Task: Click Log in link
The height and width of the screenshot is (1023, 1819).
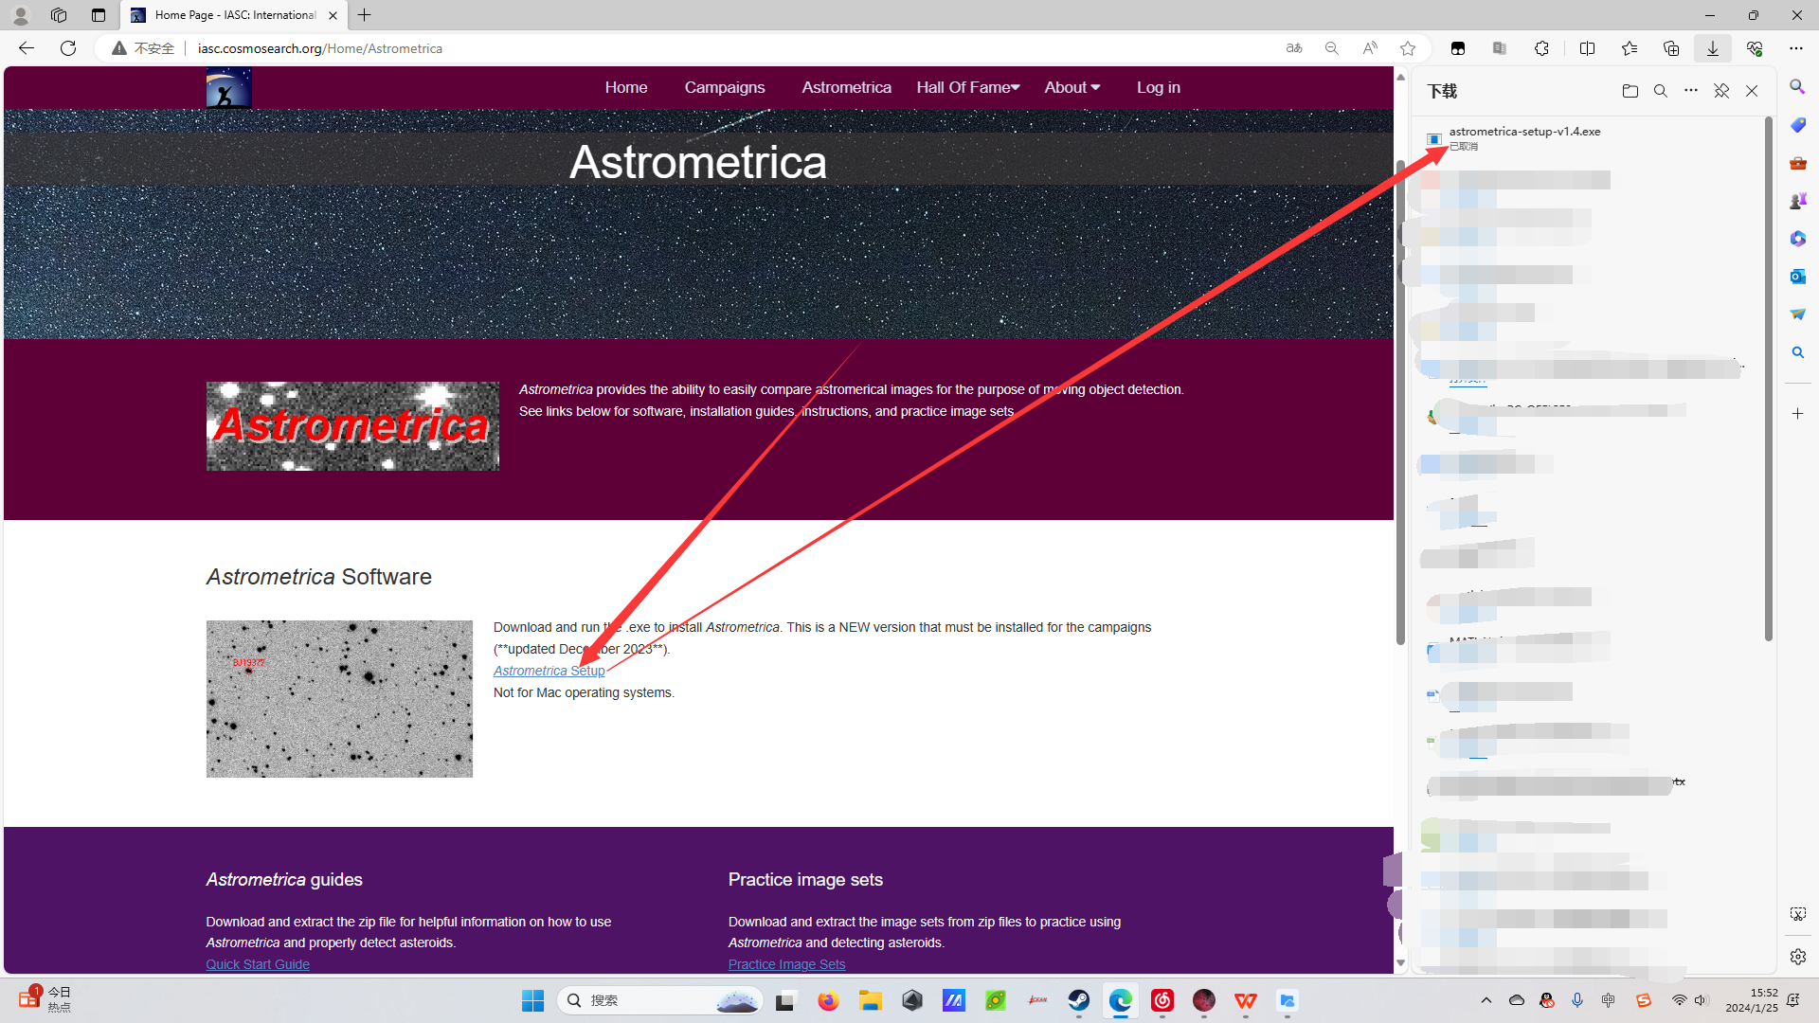Action: click(1159, 87)
